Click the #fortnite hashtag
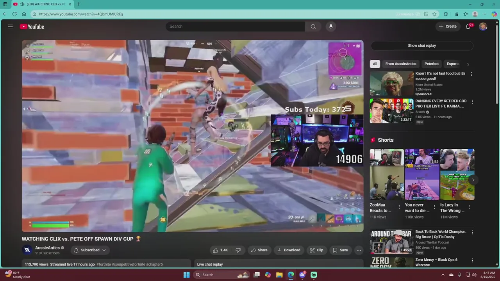 pyautogui.click(x=104, y=264)
